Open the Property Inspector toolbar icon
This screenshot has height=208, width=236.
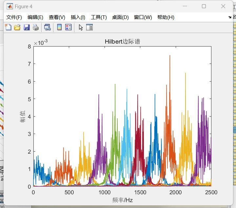click(89, 28)
